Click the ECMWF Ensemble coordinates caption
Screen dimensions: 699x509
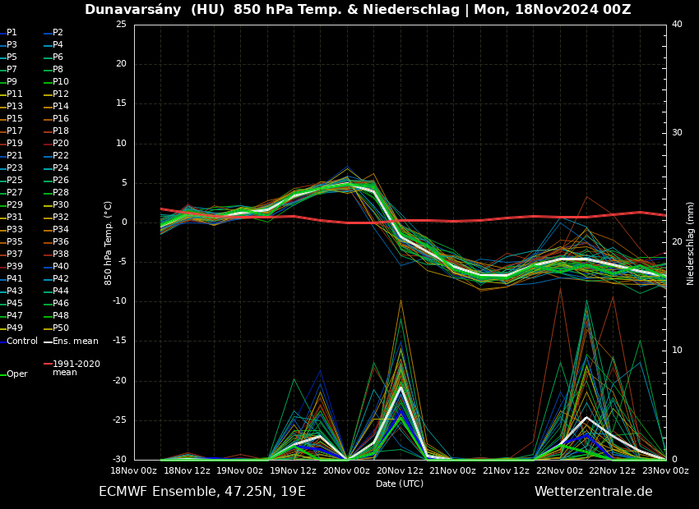coord(201,492)
